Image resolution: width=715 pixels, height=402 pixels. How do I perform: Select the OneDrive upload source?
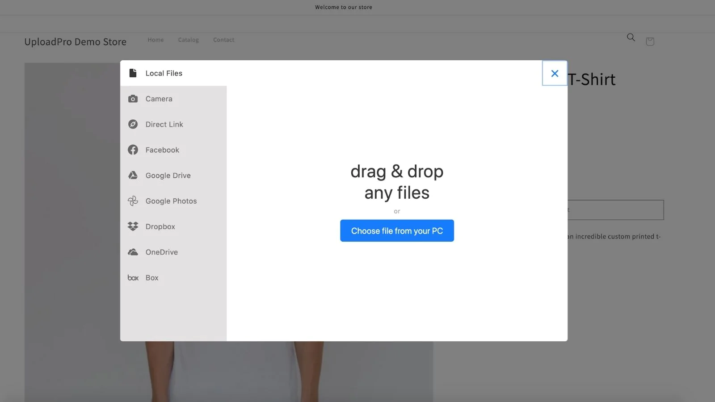161,252
